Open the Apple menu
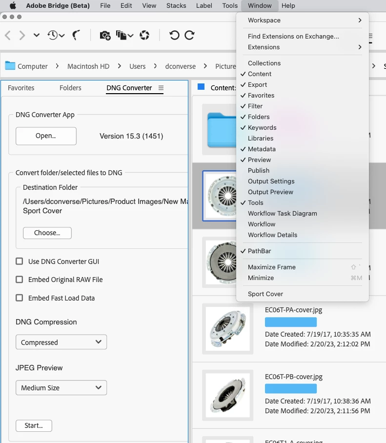Image resolution: width=386 pixels, height=443 pixels. point(13,6)
